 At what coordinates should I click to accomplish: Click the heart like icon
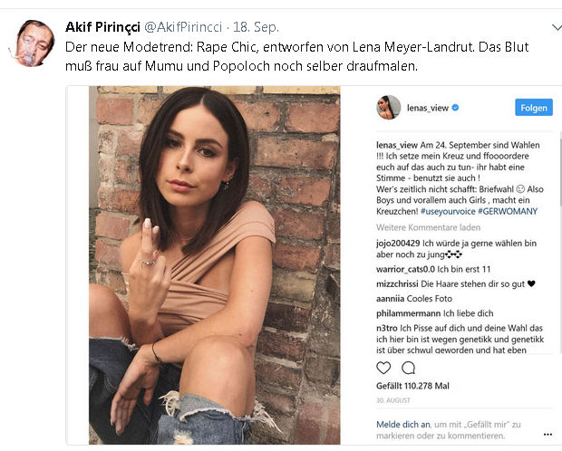pos(383,368)
